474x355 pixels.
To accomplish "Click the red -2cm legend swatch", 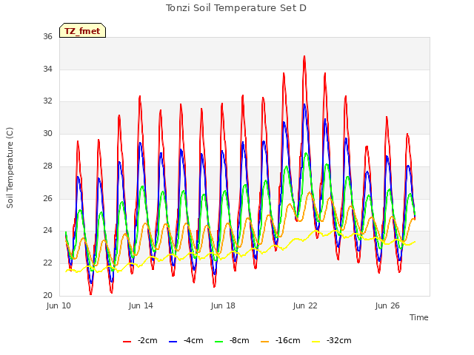I will click(127, 342).
